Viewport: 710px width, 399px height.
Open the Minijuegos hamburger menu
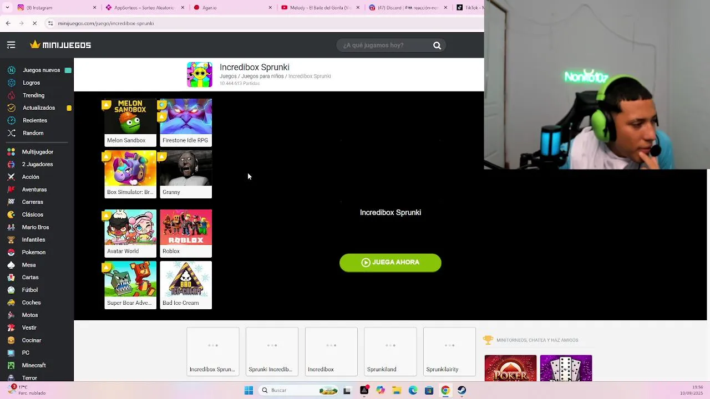pyautogui.click(x=11, y=45)
